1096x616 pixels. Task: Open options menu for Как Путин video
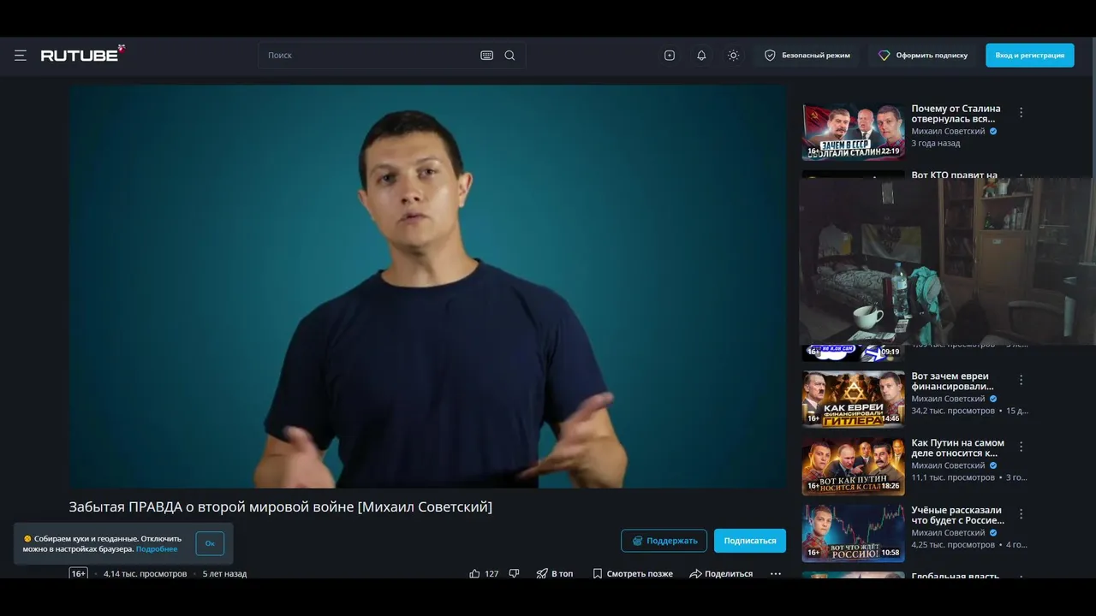coord(1021,447)
